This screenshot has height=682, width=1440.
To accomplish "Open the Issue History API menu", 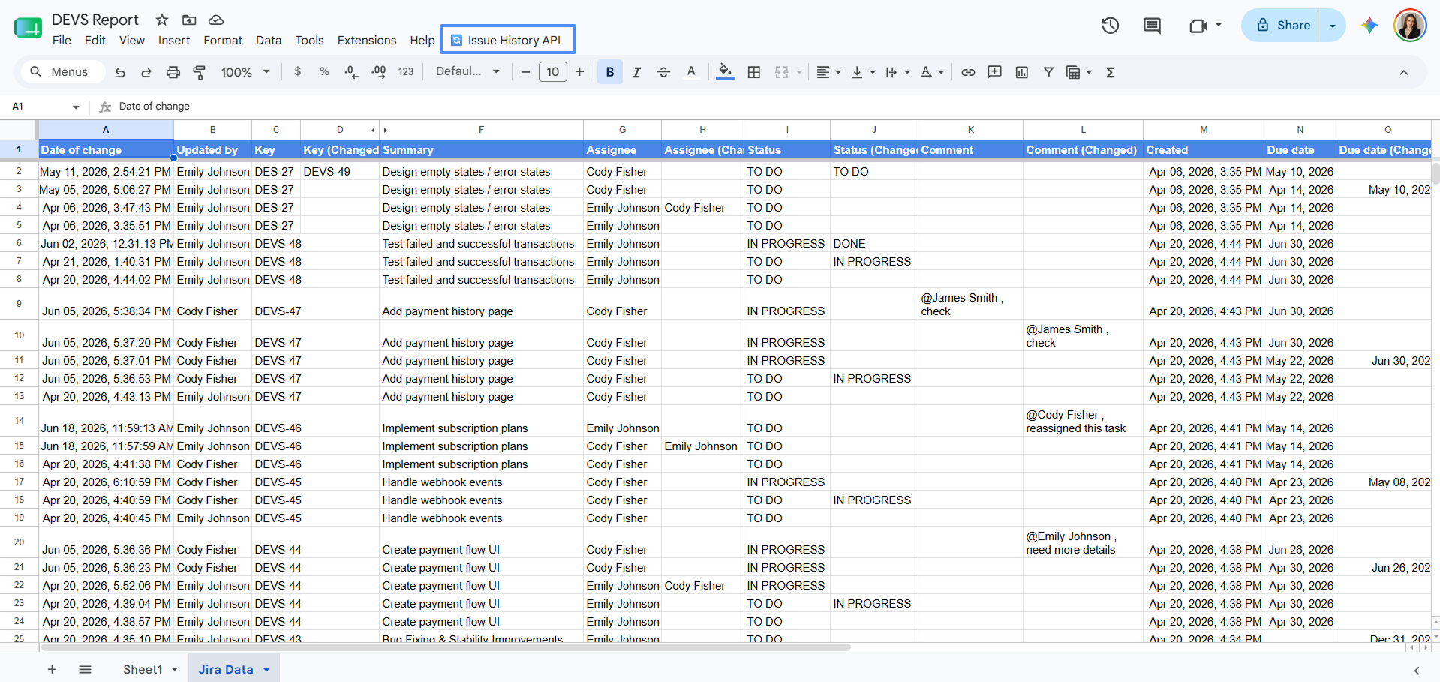I will coord(508,40).
